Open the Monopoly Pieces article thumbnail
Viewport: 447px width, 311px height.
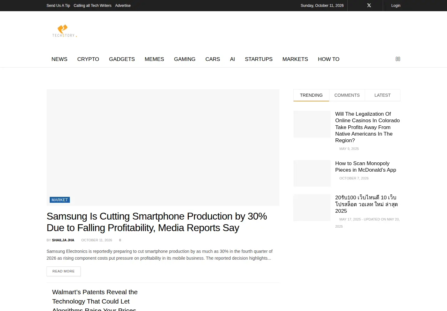coord(312,174)
